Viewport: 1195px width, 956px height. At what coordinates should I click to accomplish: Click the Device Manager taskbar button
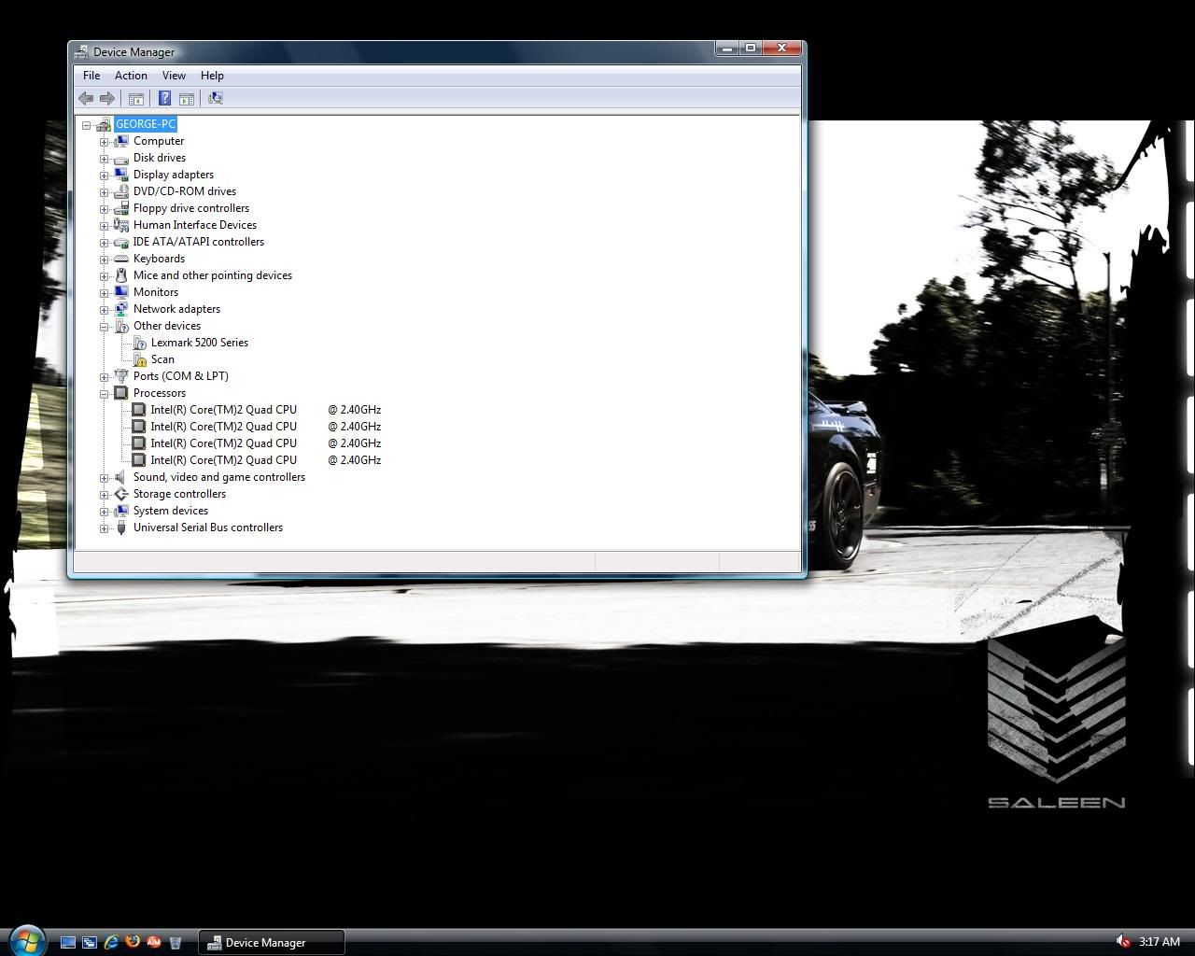pyautogui.click(x=271, y=942)
